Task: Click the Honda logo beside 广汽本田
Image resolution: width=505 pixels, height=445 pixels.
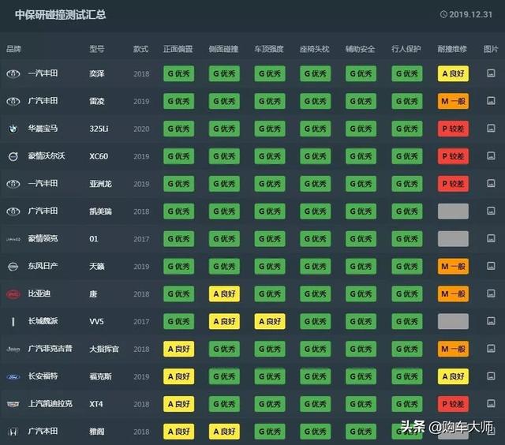Action: (13, 432)
